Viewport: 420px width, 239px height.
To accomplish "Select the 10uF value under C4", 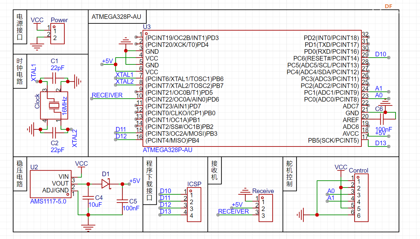I will click(x=95, y=204).
